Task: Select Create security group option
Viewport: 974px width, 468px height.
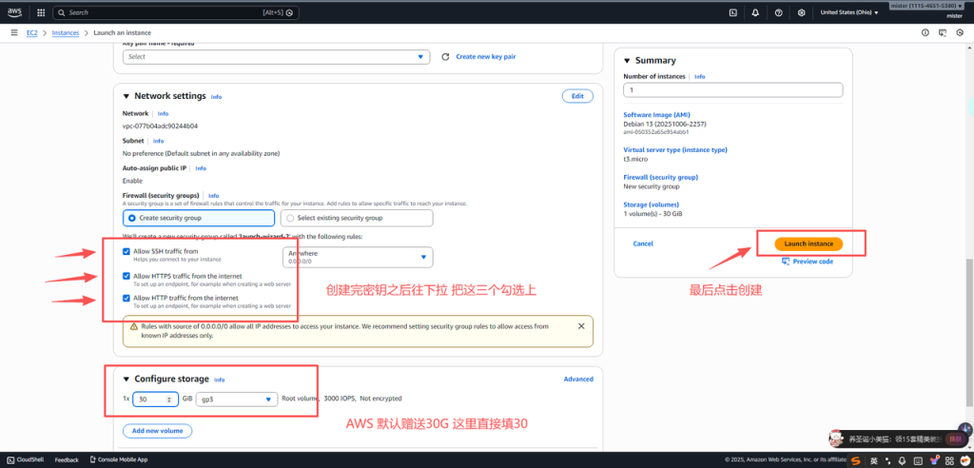Action: point(199,218)
